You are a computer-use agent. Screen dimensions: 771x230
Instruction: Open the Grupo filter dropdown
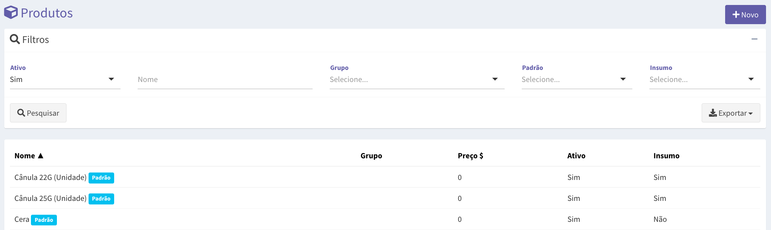coord(417,80)
